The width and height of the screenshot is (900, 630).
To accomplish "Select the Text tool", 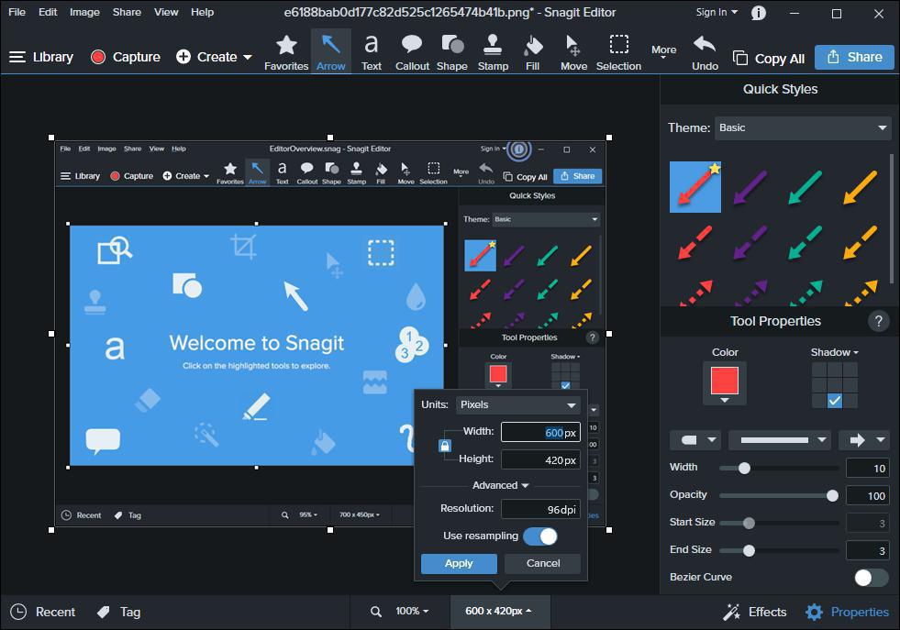I will pos(372,53).
